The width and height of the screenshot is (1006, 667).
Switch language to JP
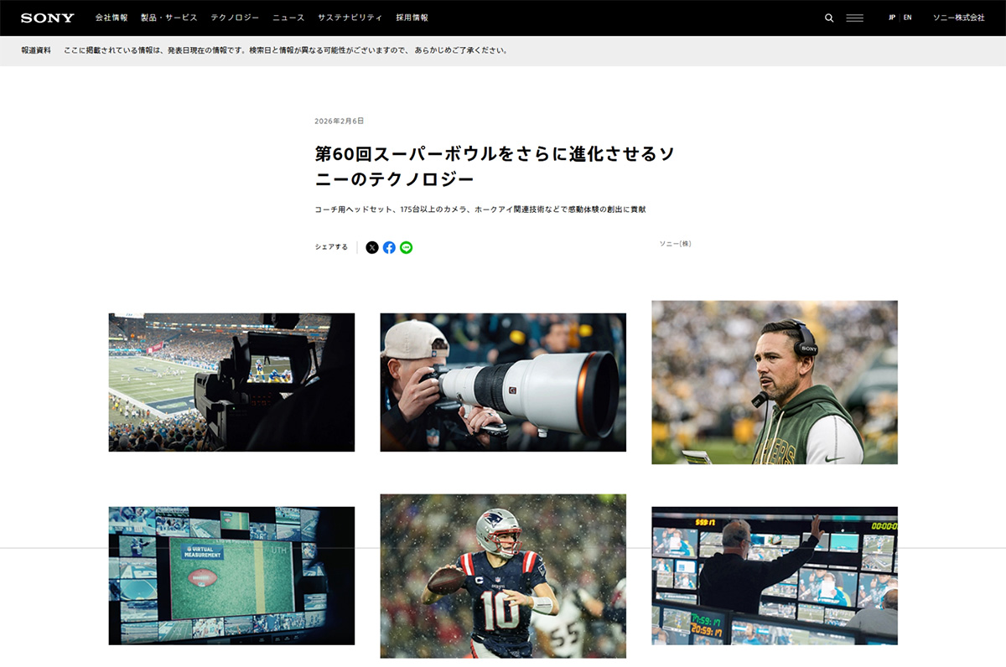(x=892, y=18)
